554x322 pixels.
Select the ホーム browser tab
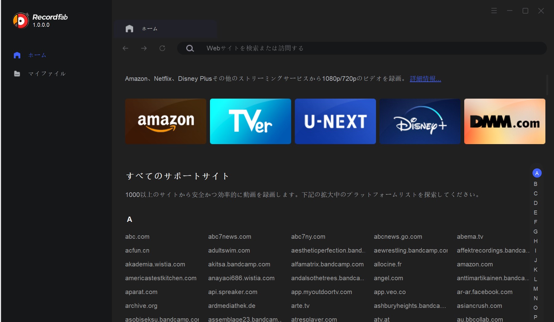point(166,29)
